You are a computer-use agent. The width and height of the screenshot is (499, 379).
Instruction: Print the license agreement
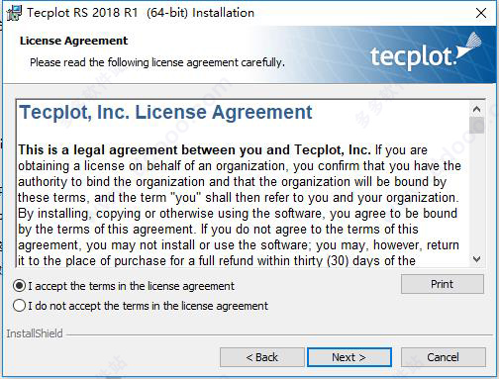(x=443, y=284)
